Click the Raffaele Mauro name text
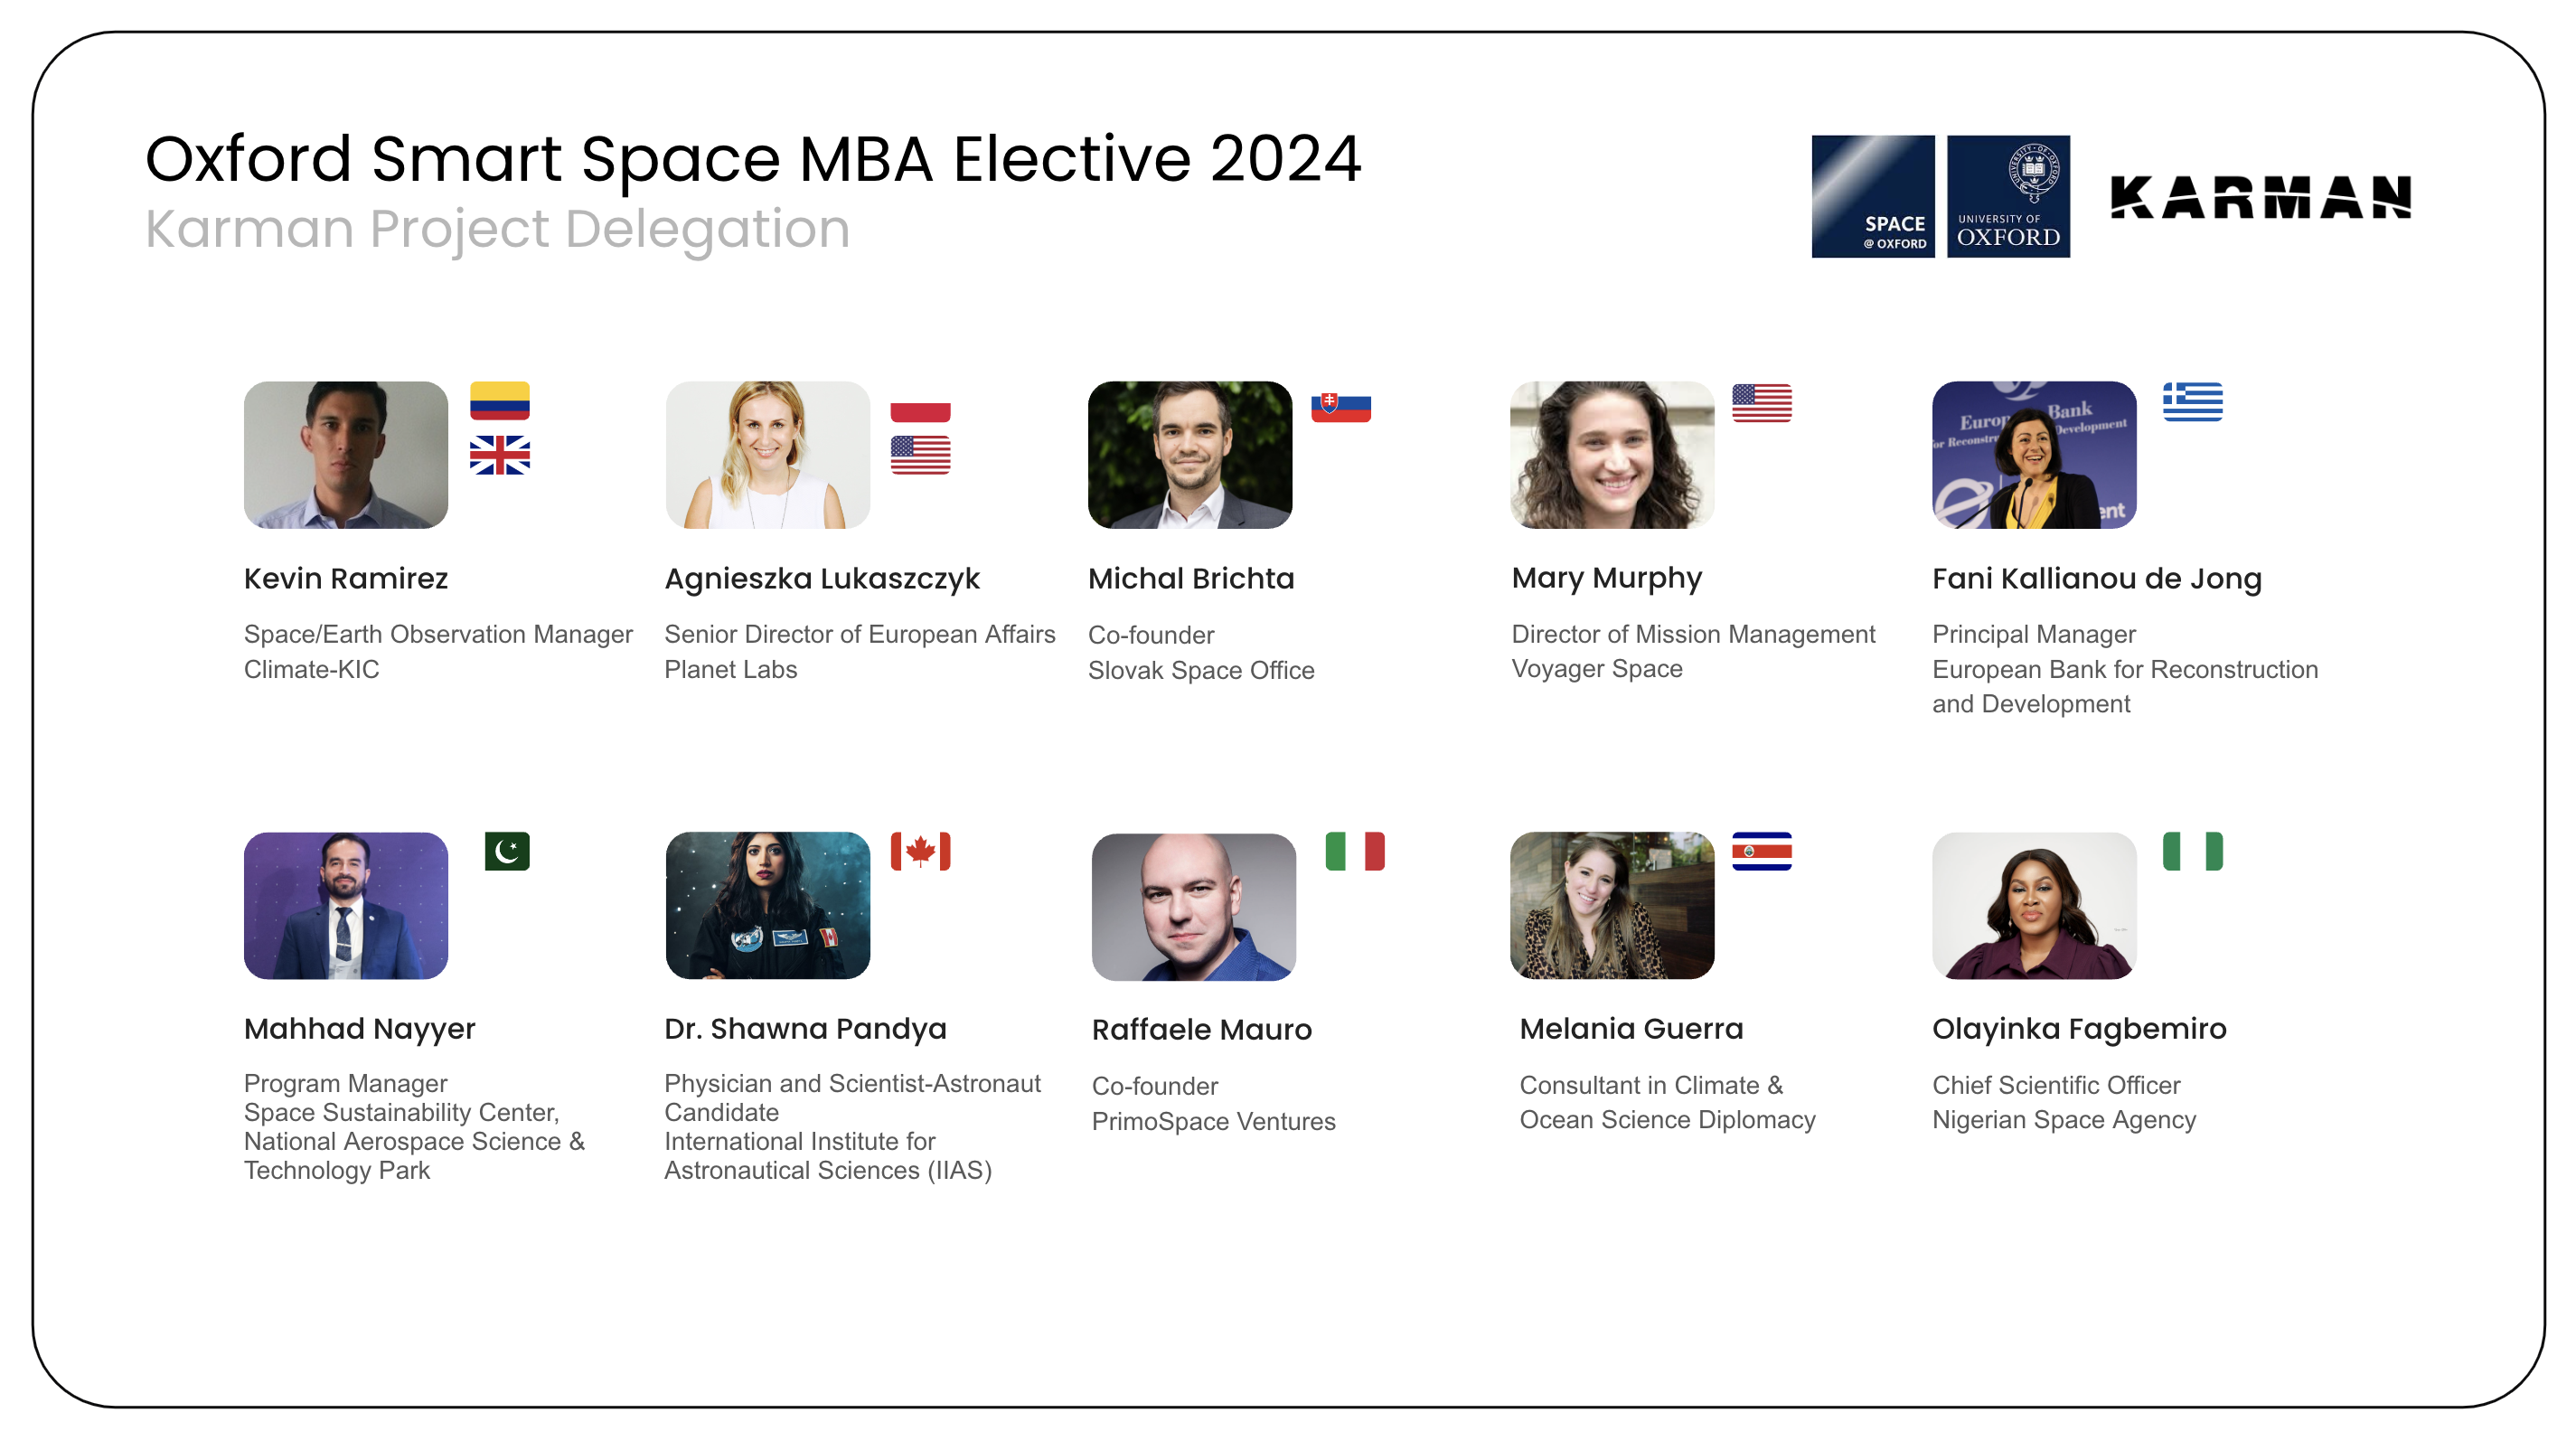2576x1441 pixels. tap(1201, 1029)
